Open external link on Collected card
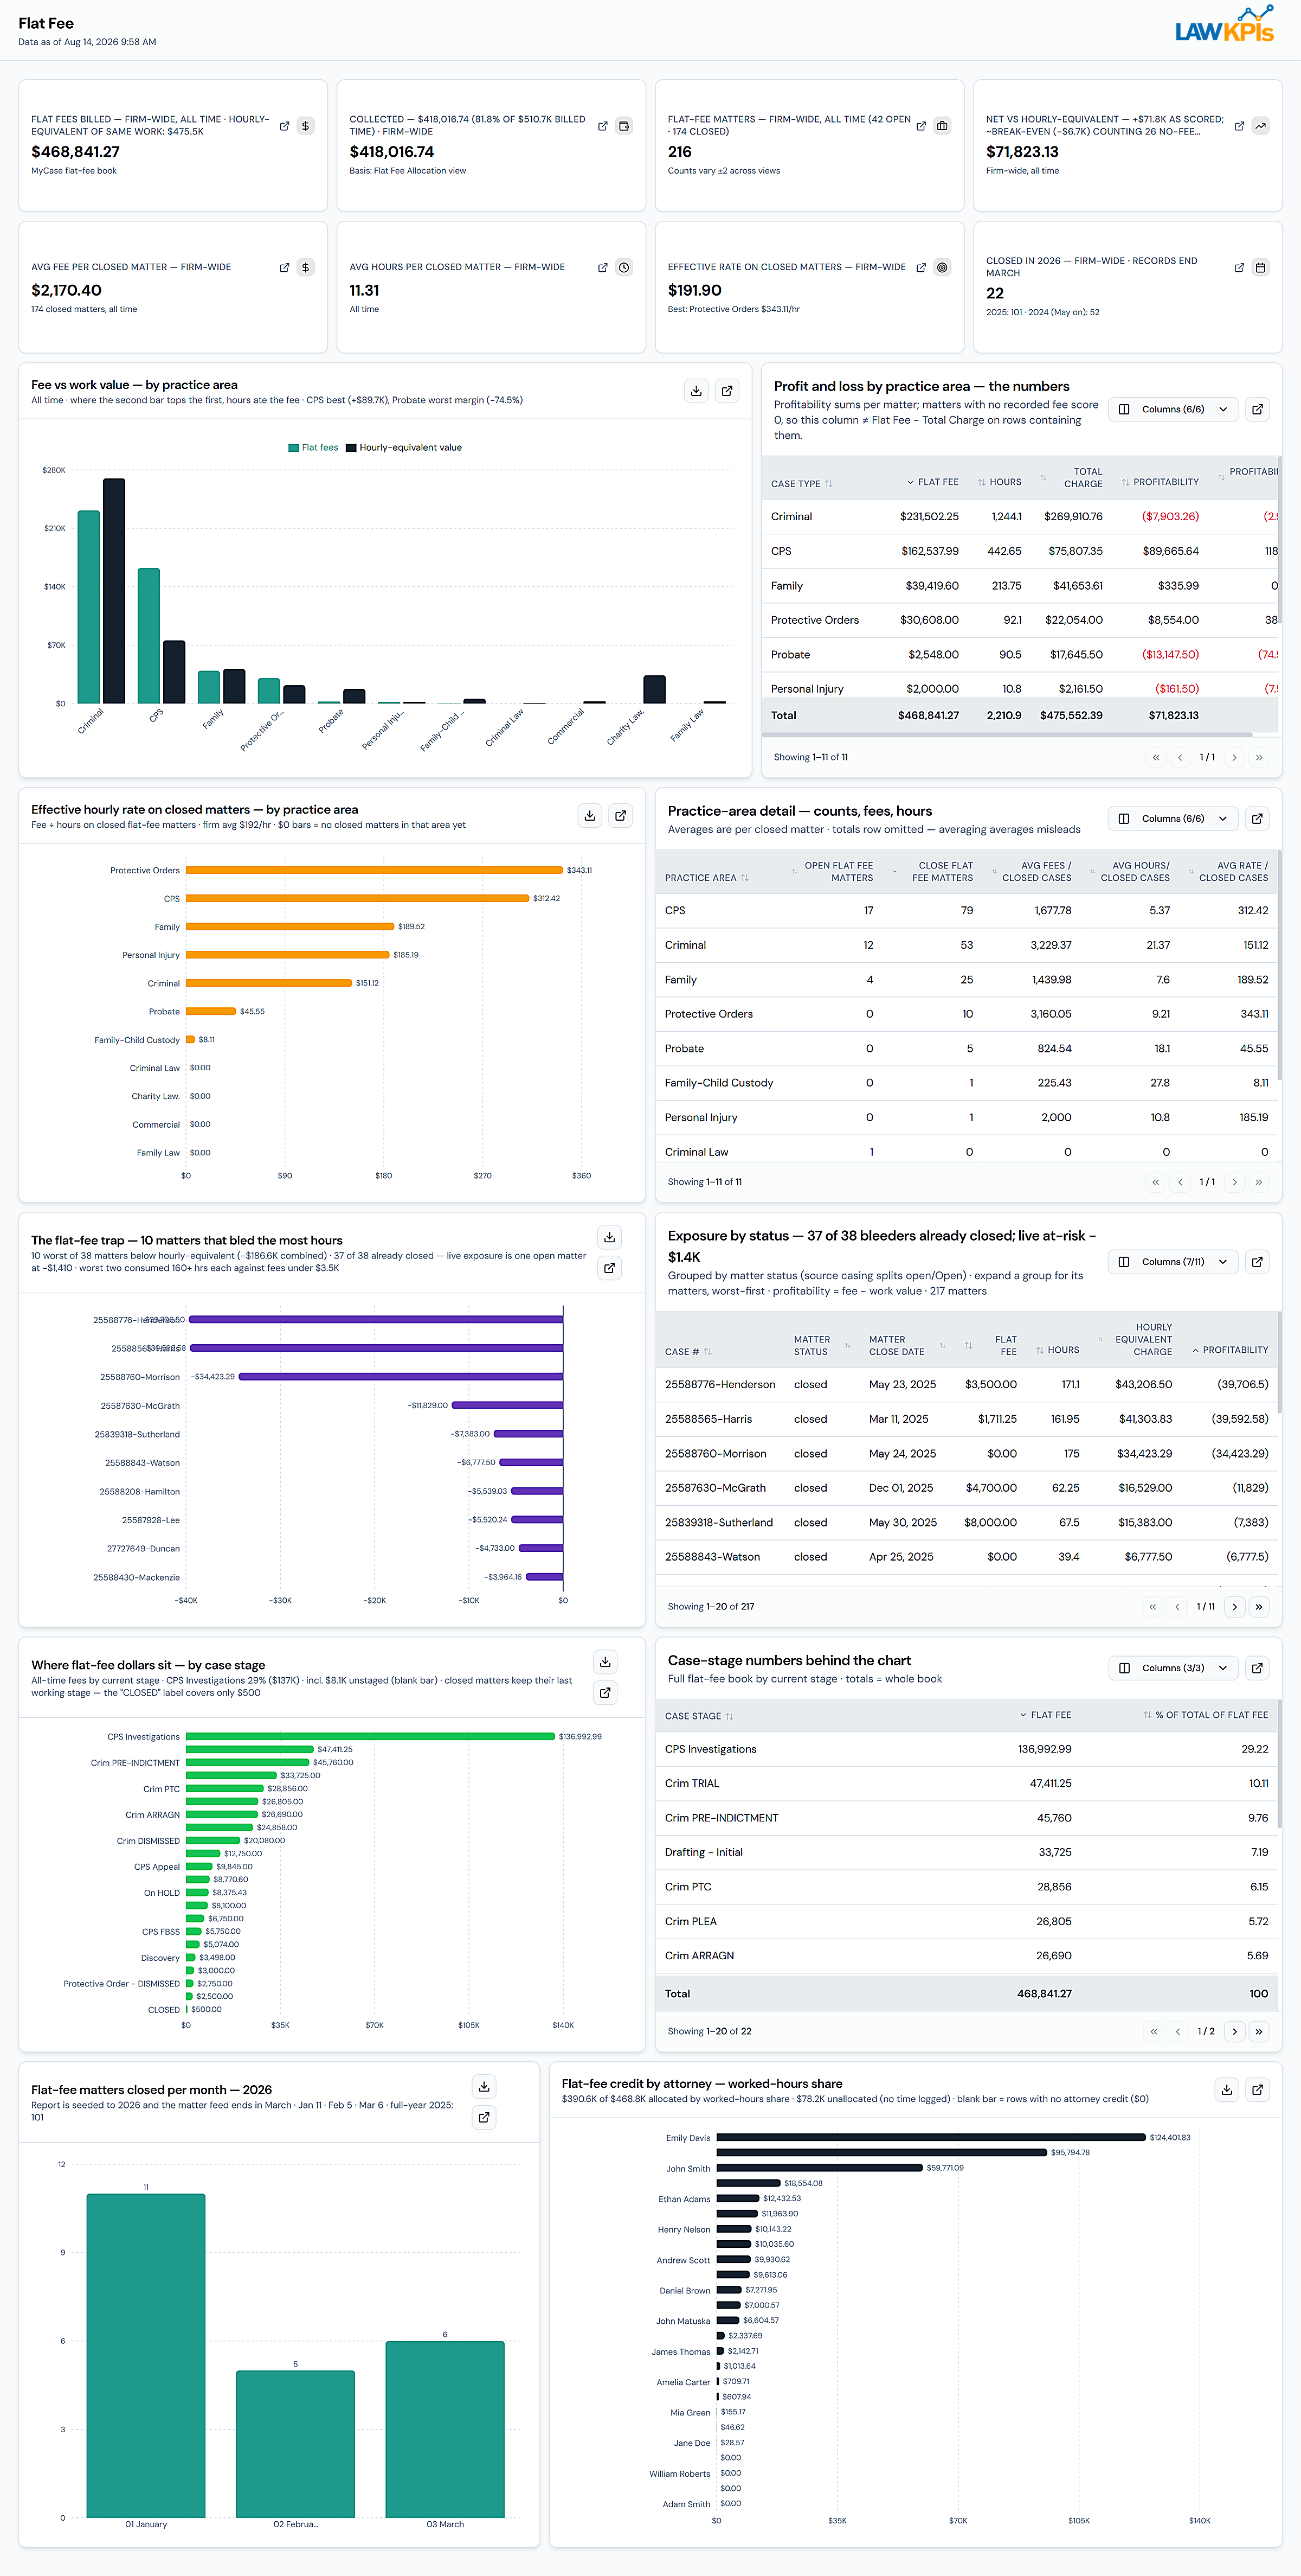 coord(603,126)
